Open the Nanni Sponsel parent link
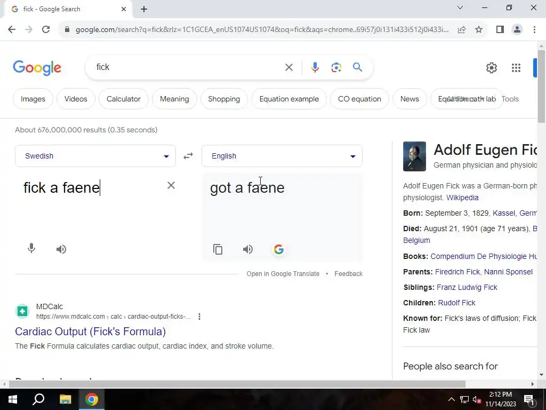 tap(508, 272)
